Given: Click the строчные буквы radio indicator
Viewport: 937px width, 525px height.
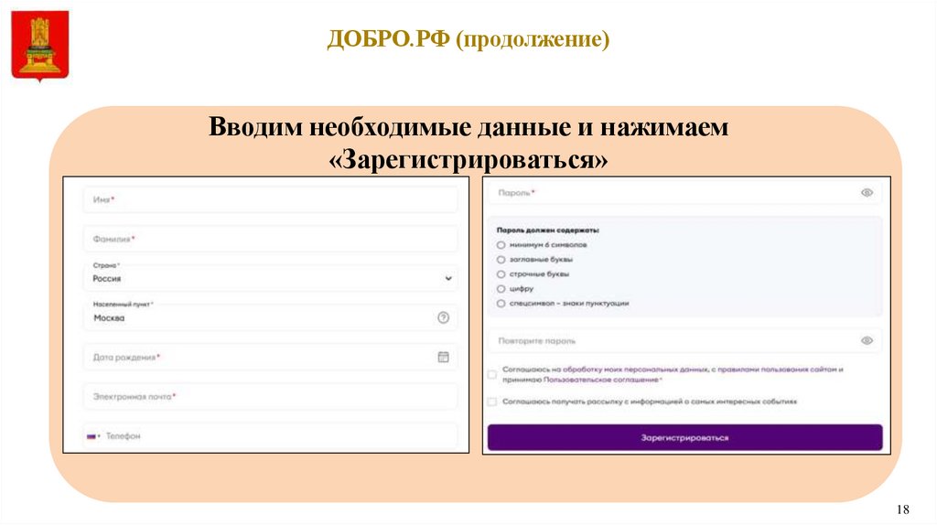Looking at the screenshot, I should [x=501, y=274].
